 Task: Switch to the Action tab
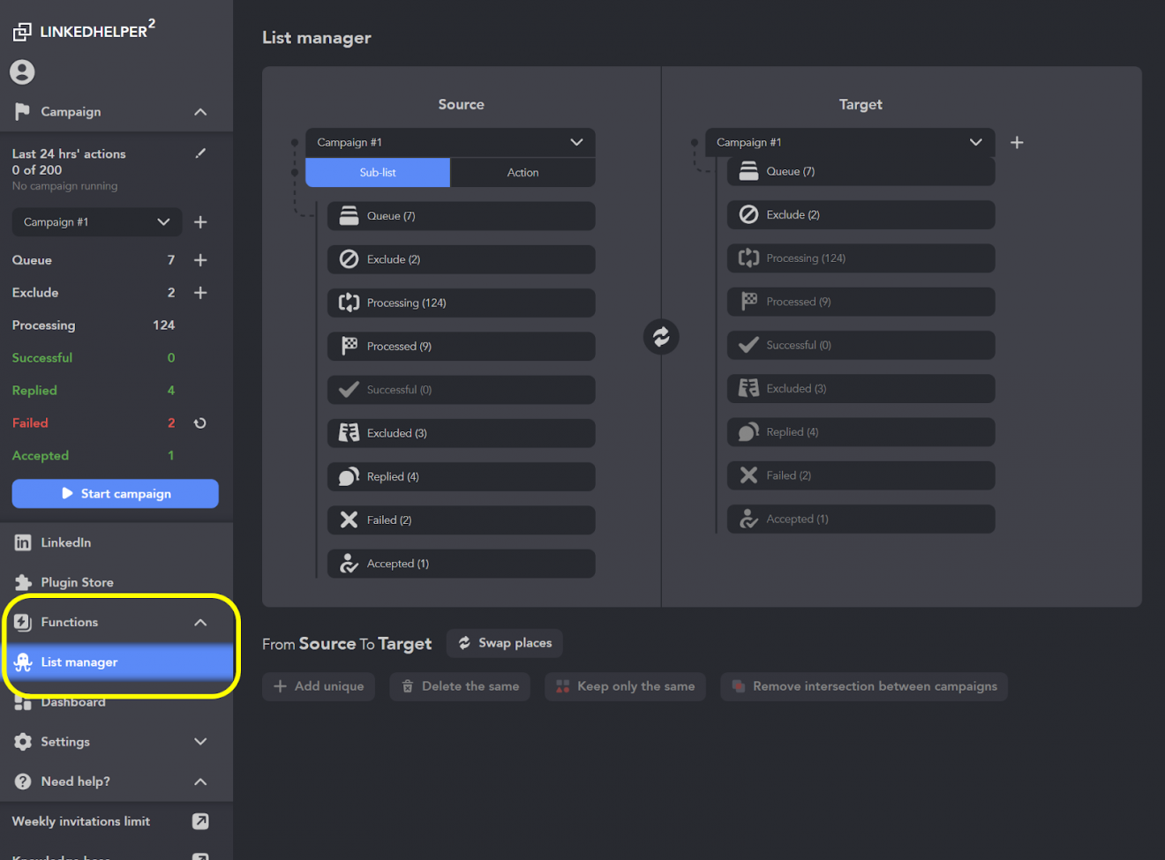coord(522,172)
